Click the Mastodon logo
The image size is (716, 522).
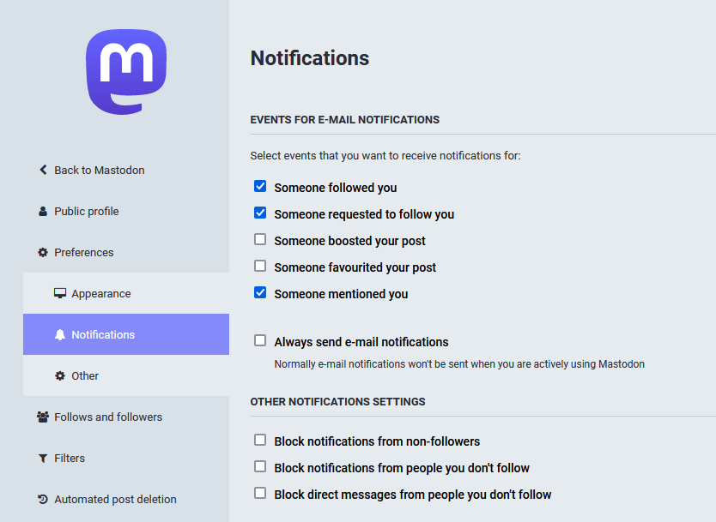pyautogui.click(x=126, y=72)
